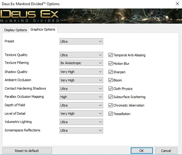Confirm settings with the OK button
Viewport: 182px width, 155px height.
[142, 150]
